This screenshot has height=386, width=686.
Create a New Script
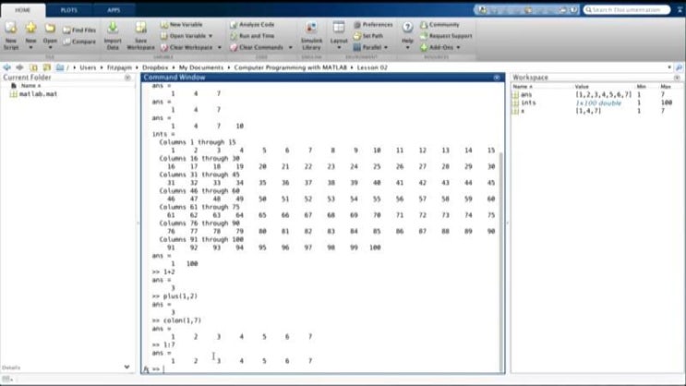(x=11, y=35)
